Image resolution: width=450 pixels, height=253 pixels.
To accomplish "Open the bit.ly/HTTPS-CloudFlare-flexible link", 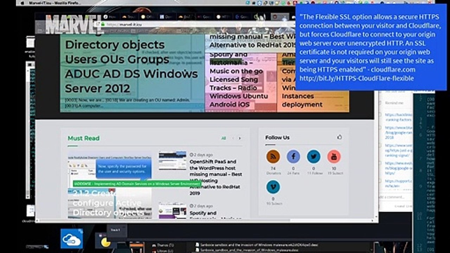I will click(356, 78).
